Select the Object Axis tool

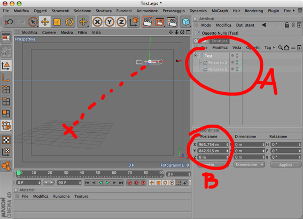click(x=6, y=78)
